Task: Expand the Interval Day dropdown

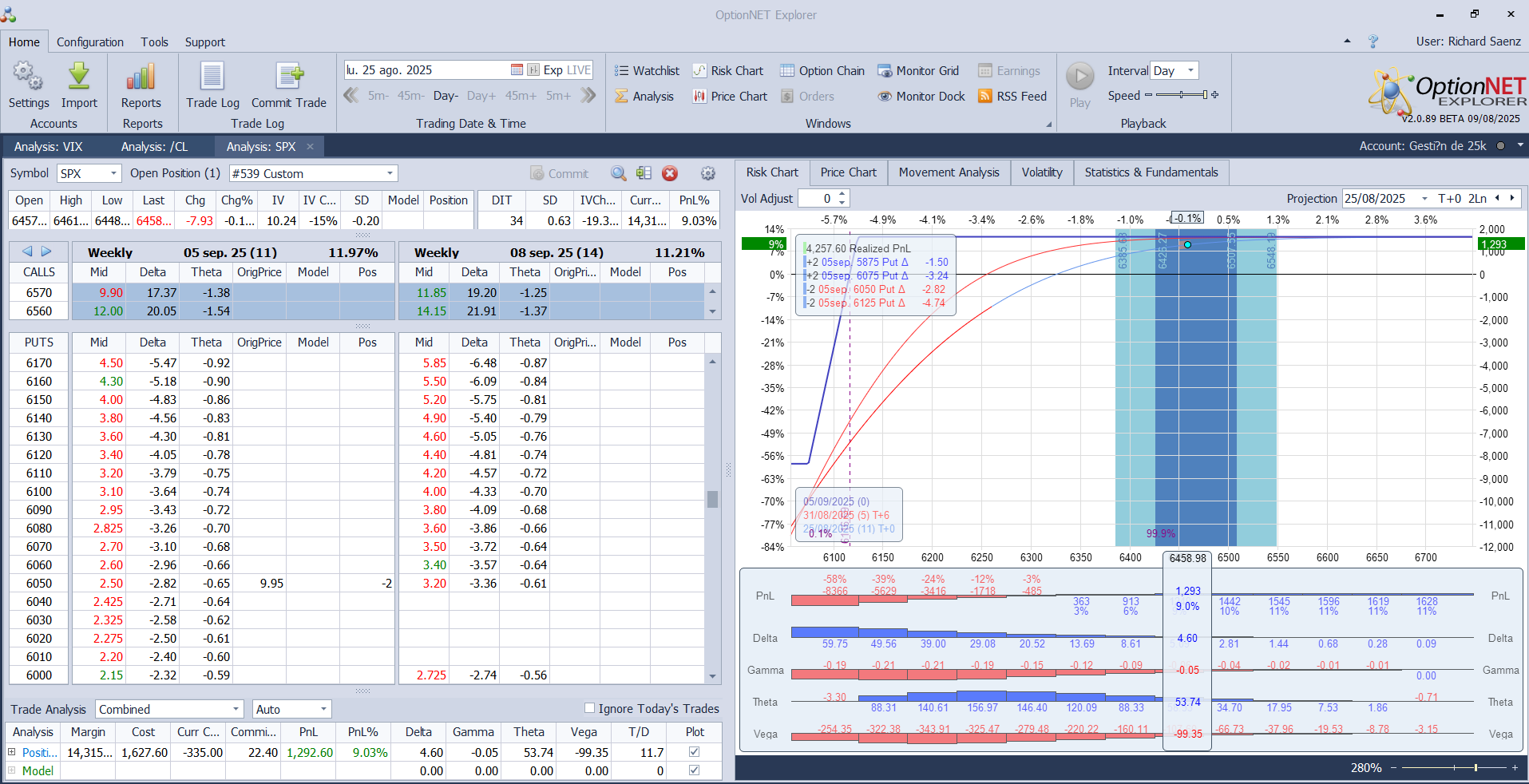Action: 1190,71
